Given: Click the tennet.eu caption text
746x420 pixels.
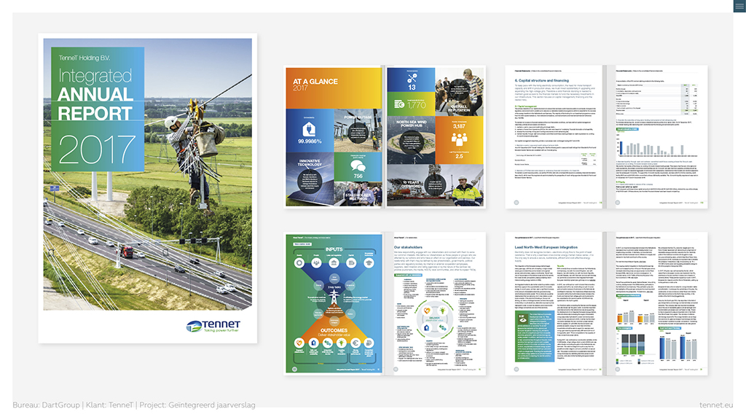Looking at the screenshot, I should [x=715, y=405].
